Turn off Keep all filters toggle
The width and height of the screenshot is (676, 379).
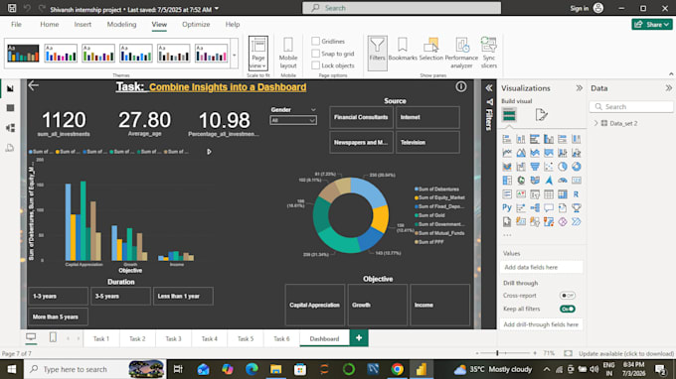[x=567, y=309]
